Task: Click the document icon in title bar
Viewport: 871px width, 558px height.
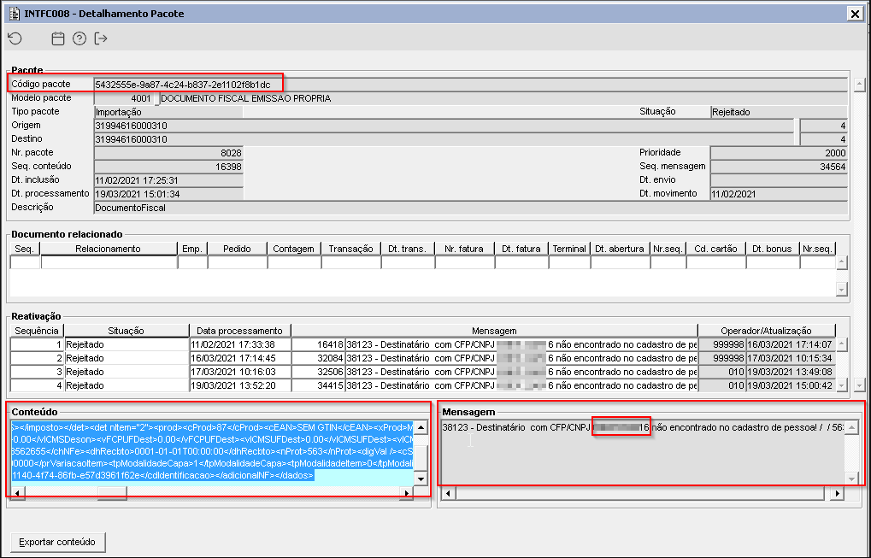Action: click(15, 14)
